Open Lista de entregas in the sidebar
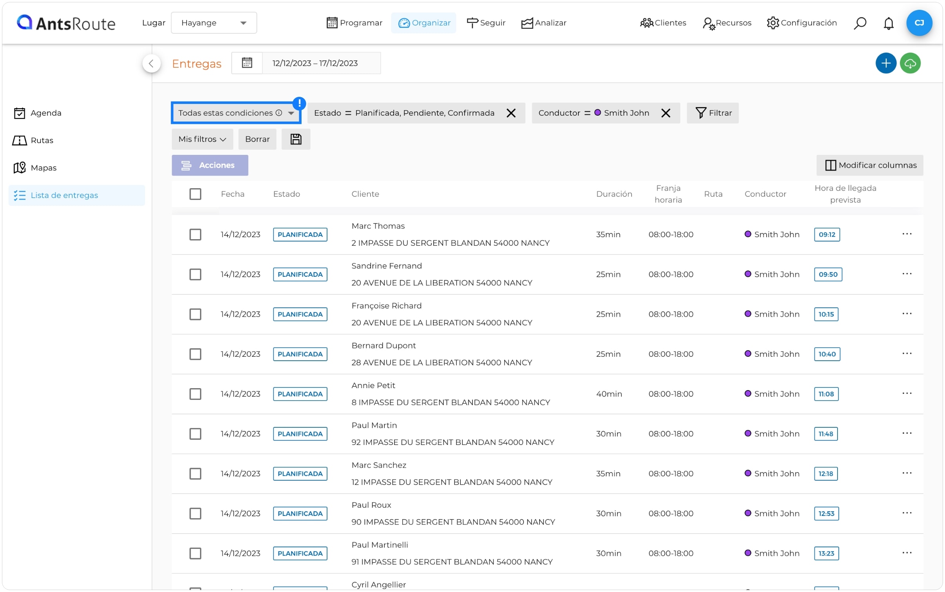 pos(77,195)
